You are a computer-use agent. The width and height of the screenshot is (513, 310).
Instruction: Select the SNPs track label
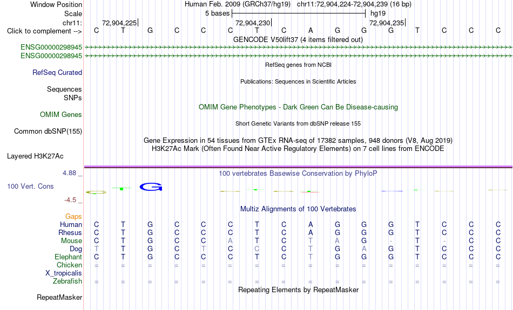(x=73, y=98)
